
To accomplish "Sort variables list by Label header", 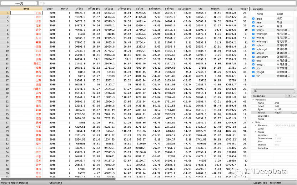I will (280, 14).
